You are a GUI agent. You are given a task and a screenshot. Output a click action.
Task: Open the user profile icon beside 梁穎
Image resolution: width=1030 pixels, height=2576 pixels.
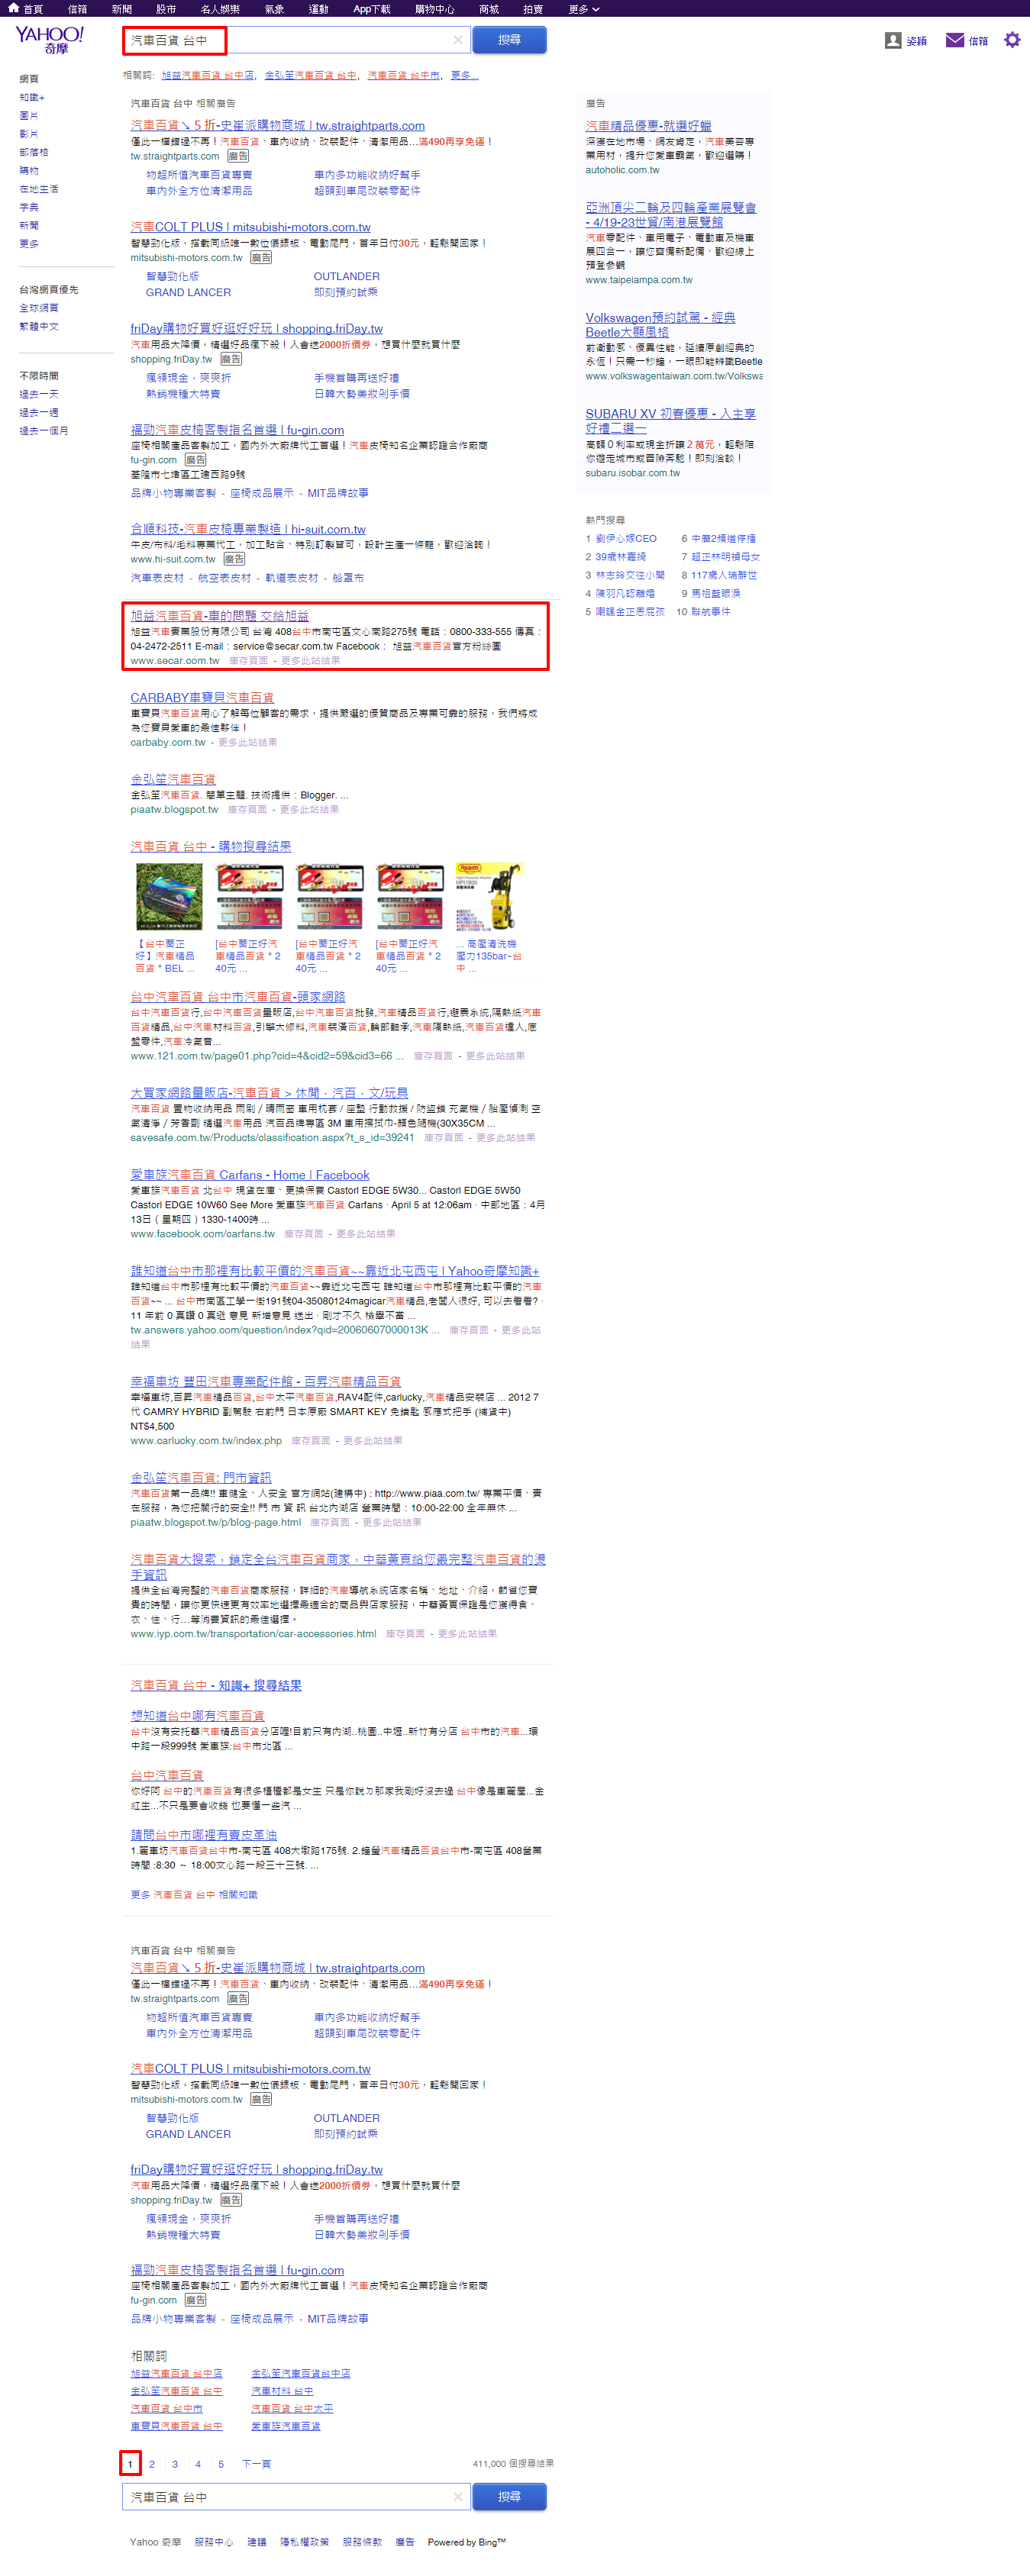coord(893,40)
